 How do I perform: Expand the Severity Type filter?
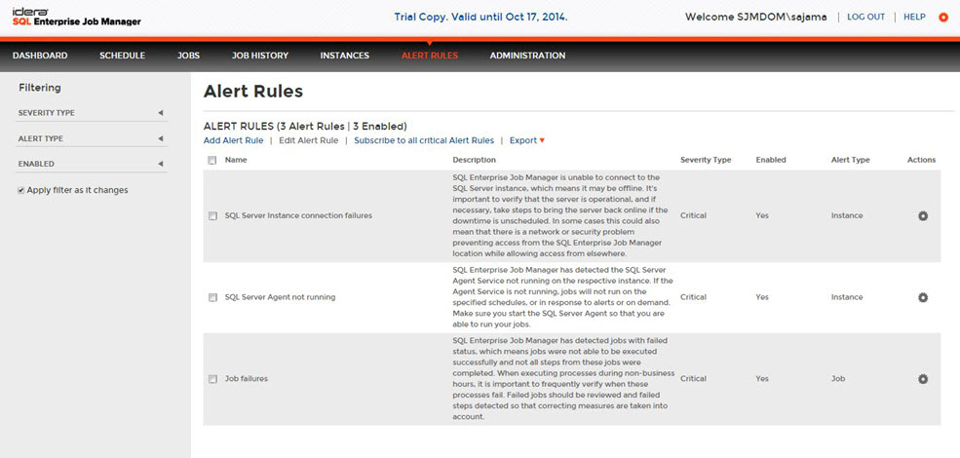(x=160, y=113)
